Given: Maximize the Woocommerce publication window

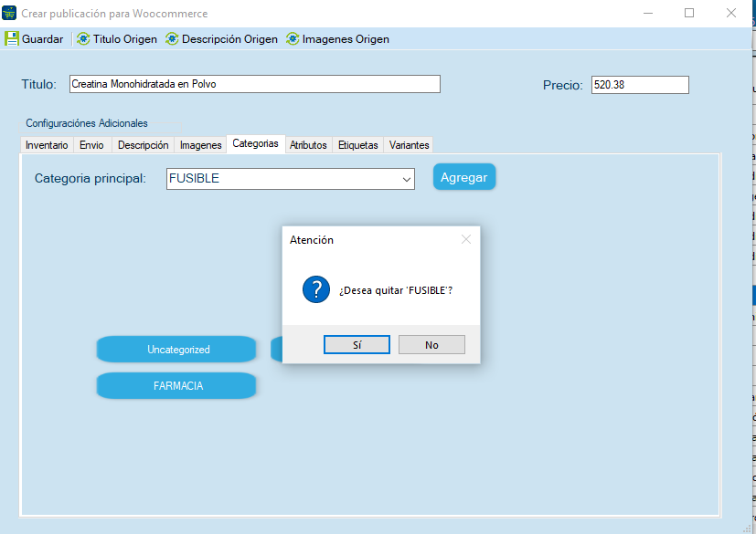Looking at the screenshot, I should 689,13.
